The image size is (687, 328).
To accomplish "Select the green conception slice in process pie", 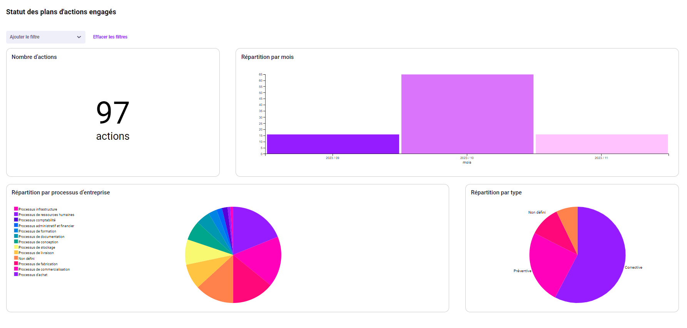I will (x=201, y=235).
